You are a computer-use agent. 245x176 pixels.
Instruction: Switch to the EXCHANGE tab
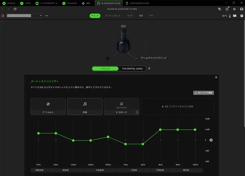(x=69, y=3)
